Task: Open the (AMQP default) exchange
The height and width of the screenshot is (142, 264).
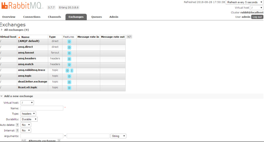Action: pyautogui.click(x=29, y=41)
